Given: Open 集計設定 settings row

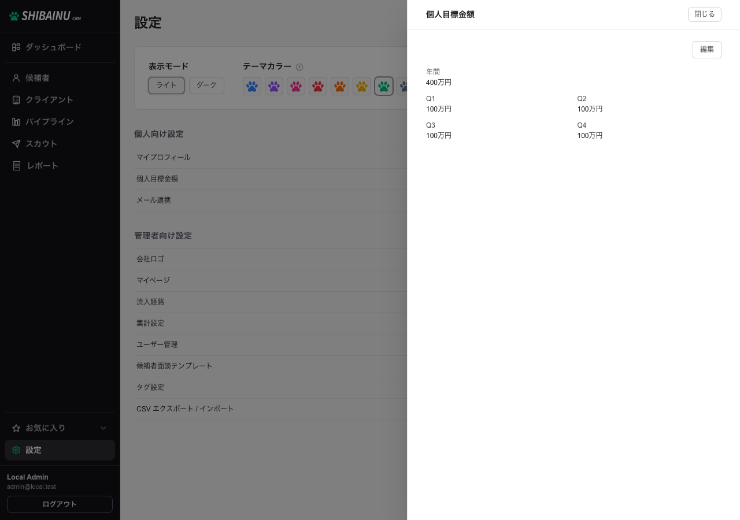Looking at the screenshot, I should (271, 324).
